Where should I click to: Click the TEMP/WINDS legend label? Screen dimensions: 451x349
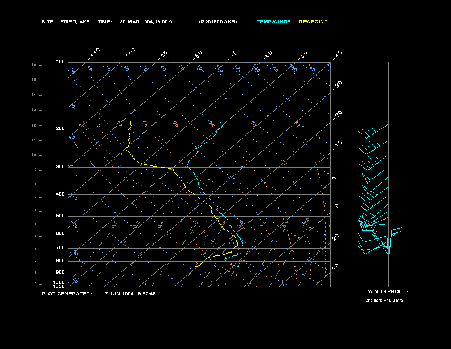274,22
